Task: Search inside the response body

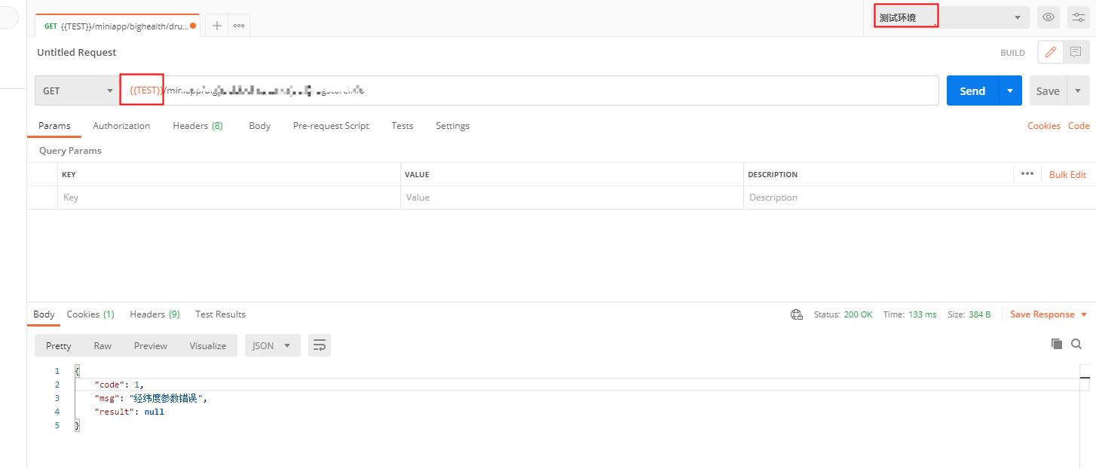Action: coord(1076,344)
